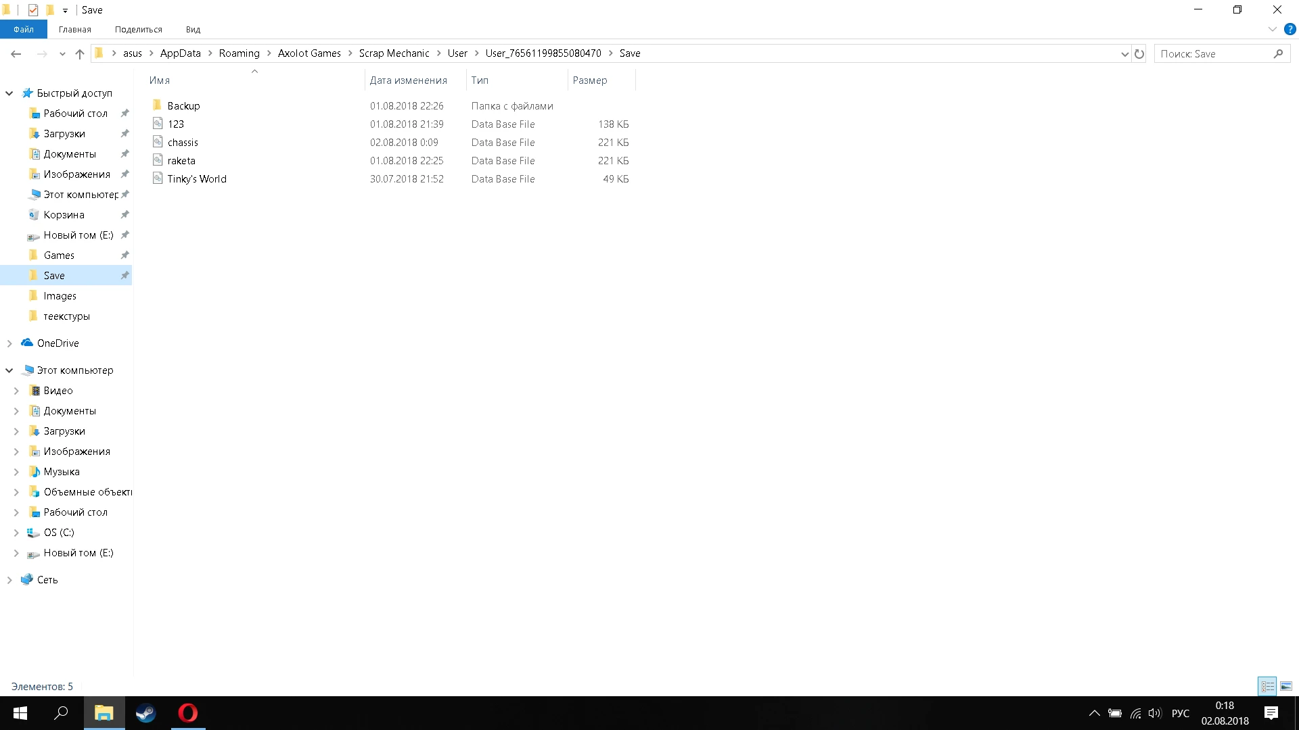Switch to large thumbnails view
Viewport: 1299px width, 730px height.
tap(1286, 686)
